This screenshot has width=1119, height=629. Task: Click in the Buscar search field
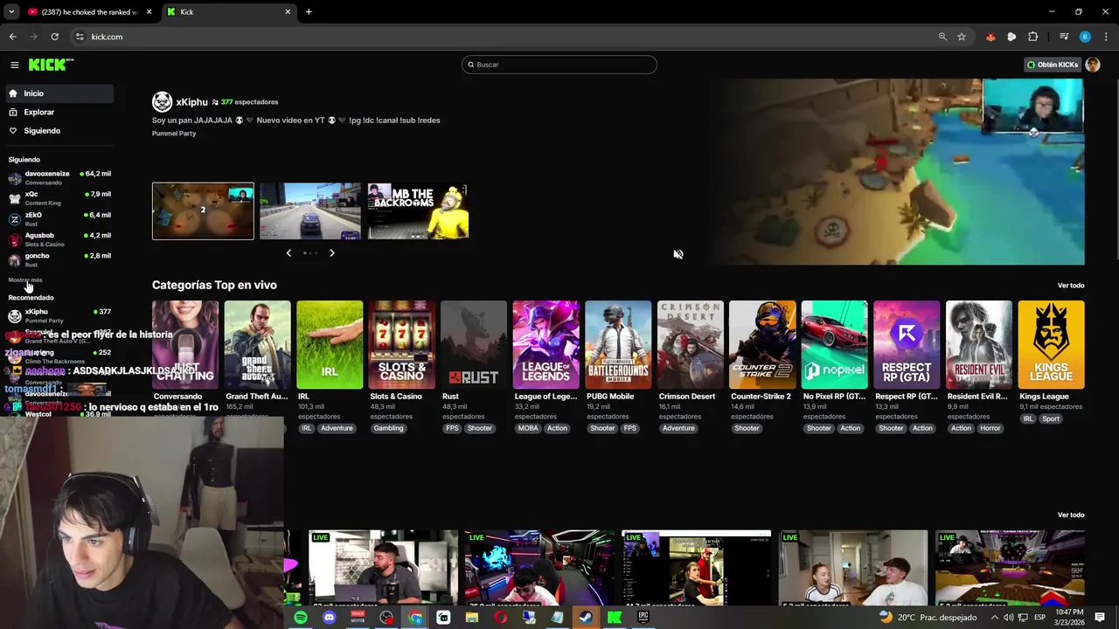(x=559, y=65)
